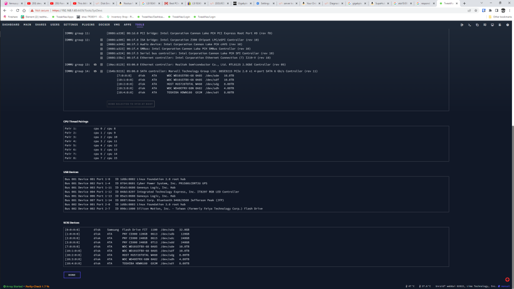This screenshot has width=514, height=289.
Task: Open the TweakNas/Apps bookmark
Action: (62, 17)
